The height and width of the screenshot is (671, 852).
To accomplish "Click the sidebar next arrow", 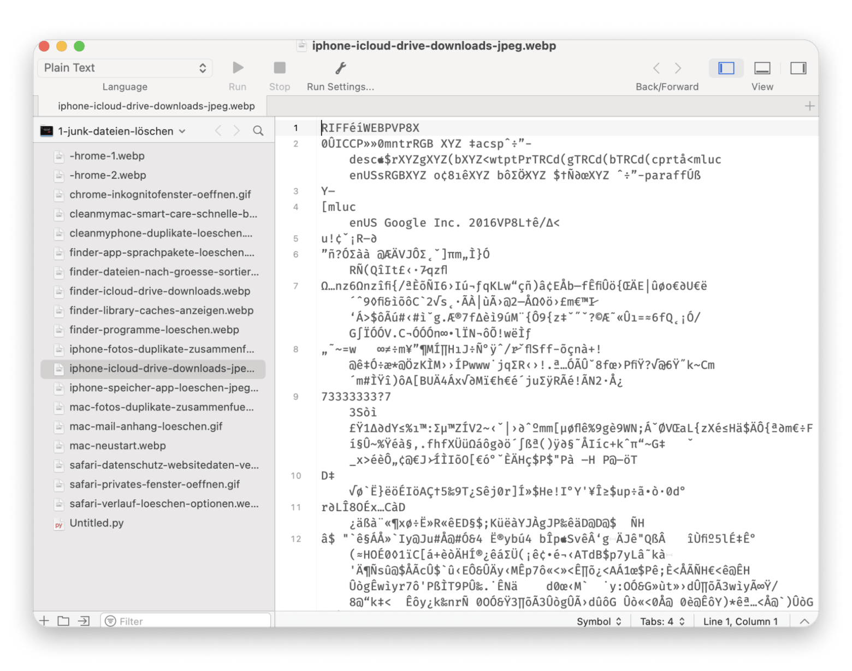I will coord(236,131).
